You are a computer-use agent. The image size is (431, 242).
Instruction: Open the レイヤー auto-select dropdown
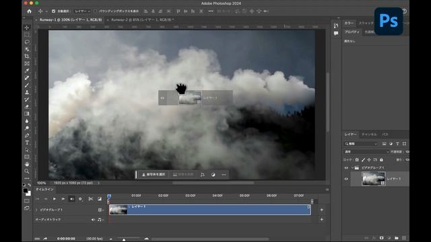click(x=82, y=11)
